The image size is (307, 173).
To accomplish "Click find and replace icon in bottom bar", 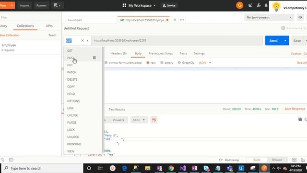I will (x=2, y=160).
